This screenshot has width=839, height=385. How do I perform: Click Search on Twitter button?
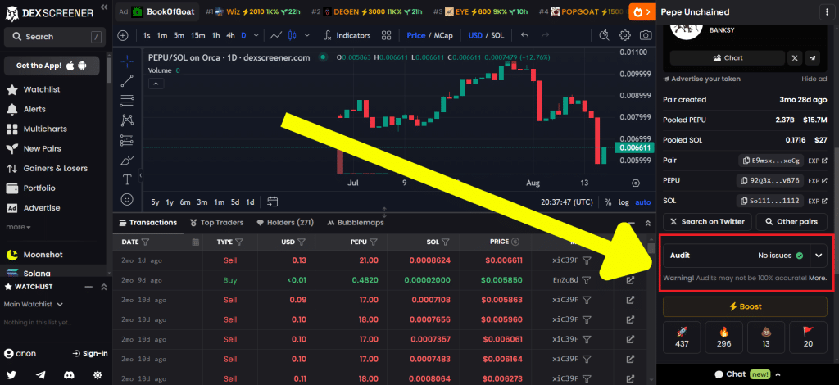[x=707, y=222]
